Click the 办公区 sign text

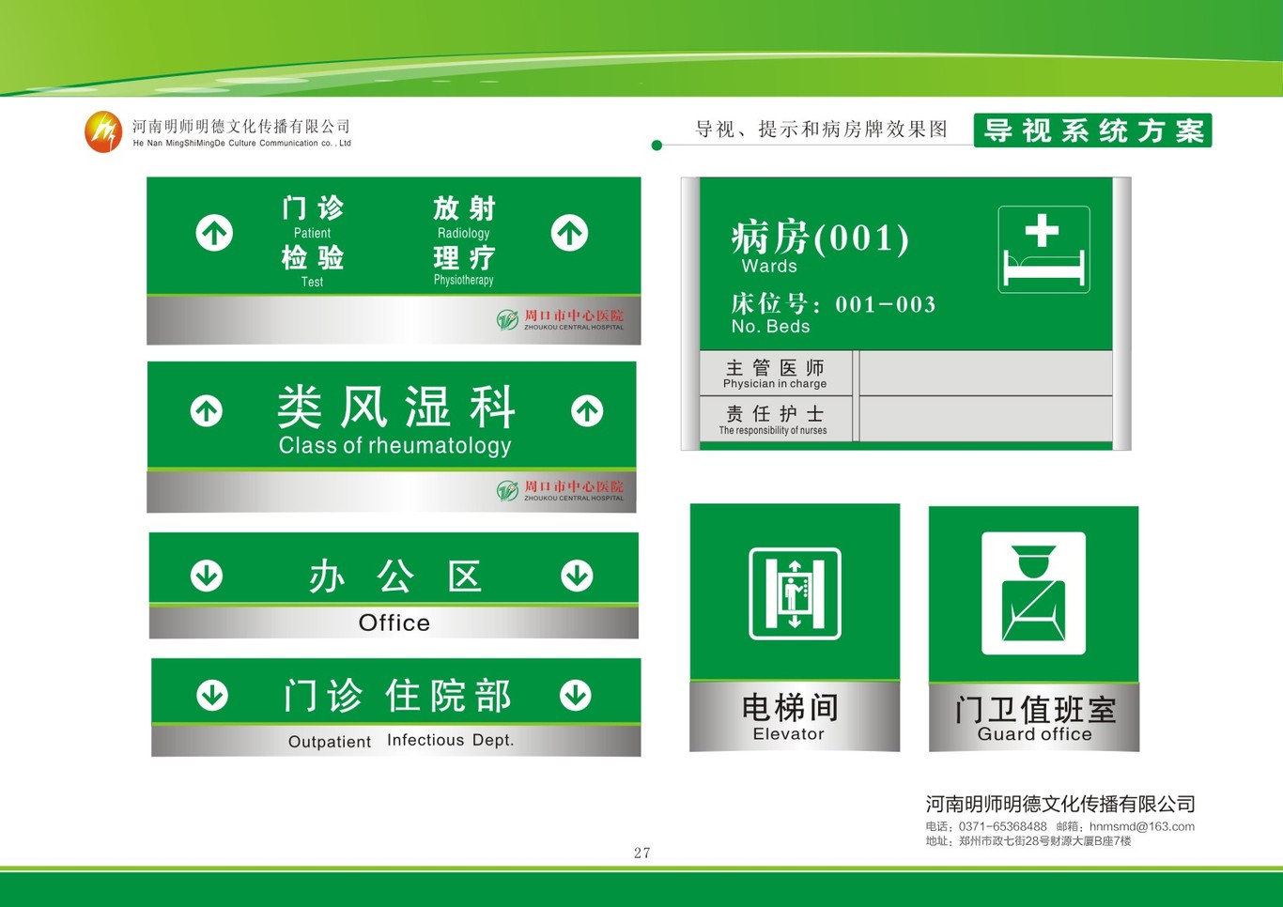pos(395,576)
